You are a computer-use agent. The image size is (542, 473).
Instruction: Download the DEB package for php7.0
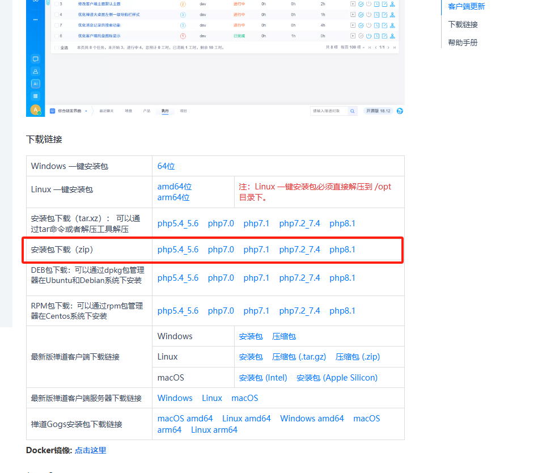pos(221,278)
